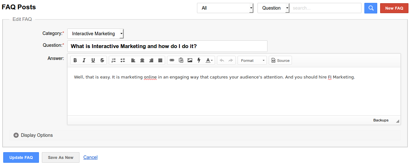This screenshot has height=165, width=412.
Task: Open the Format dropdown in editor
Action: click(x=252, y=60)
